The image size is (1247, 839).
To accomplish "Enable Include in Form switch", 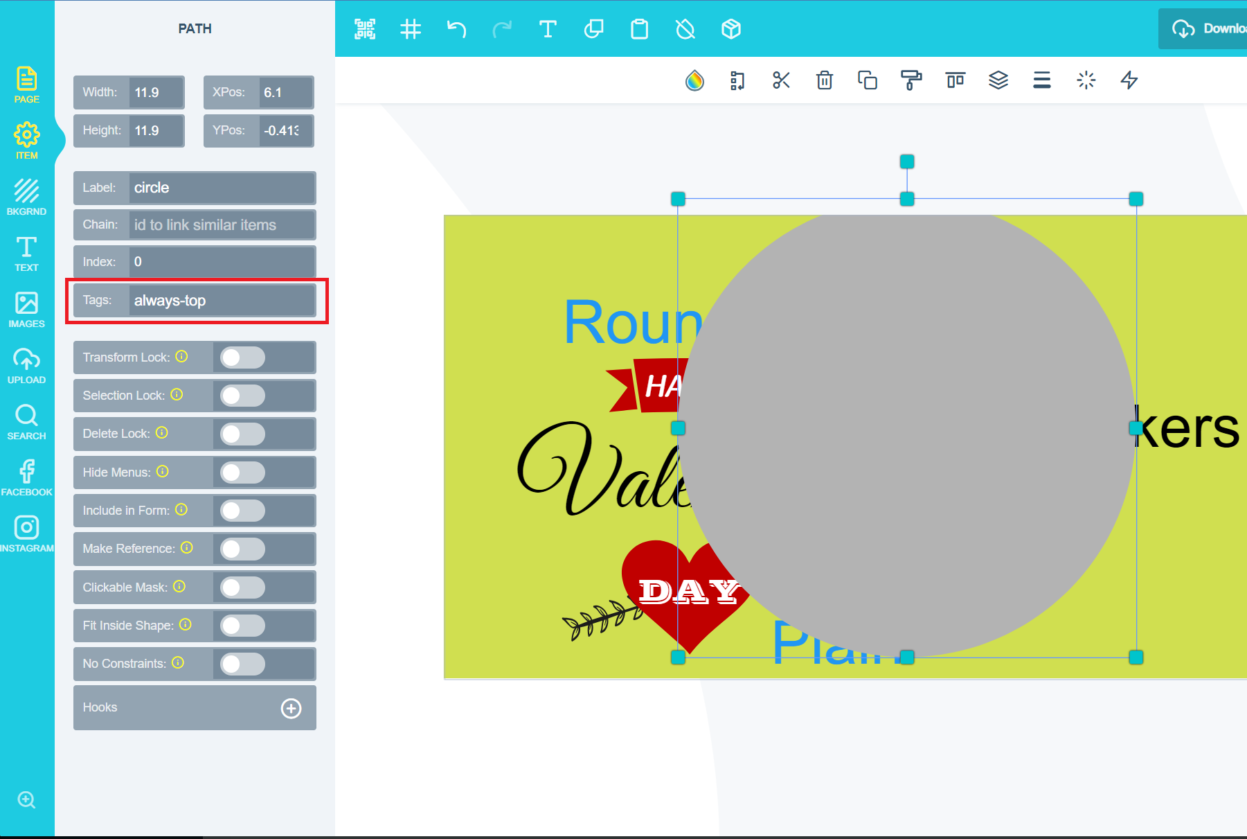I will (242, 511).
